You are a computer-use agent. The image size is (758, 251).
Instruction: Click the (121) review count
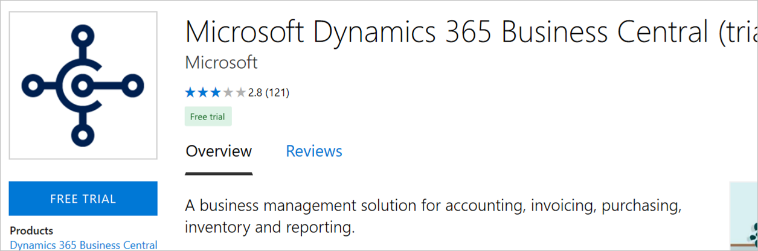(278, 93)
